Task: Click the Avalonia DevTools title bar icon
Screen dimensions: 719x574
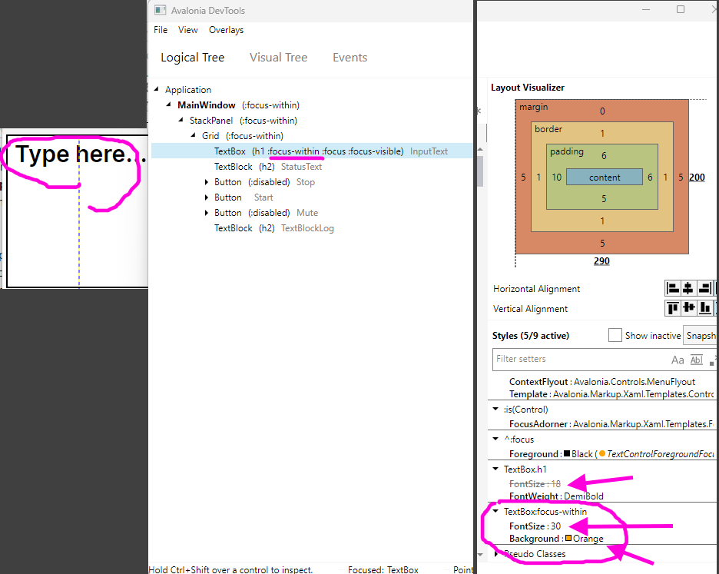Action: tap(160, 10)
